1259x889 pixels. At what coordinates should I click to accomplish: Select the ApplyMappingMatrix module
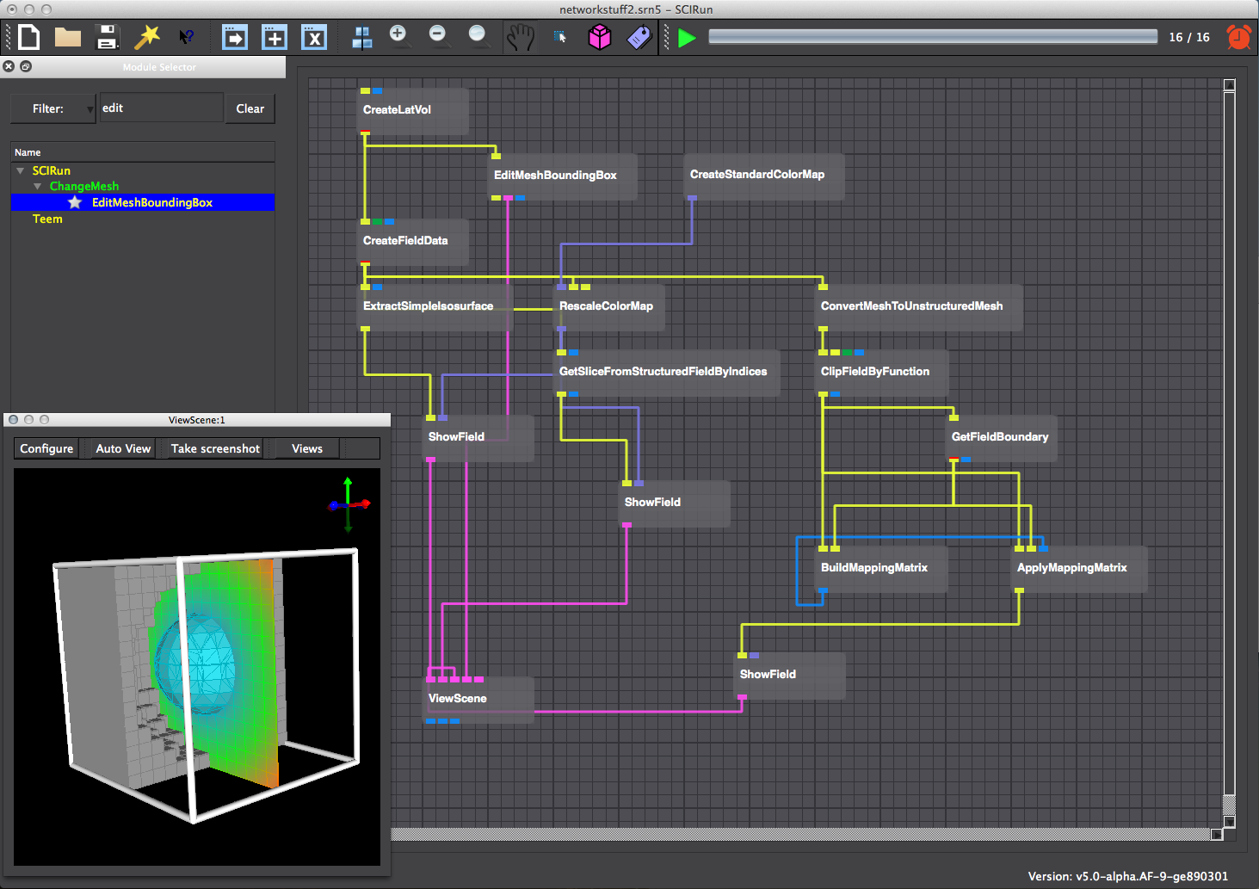1079,568
